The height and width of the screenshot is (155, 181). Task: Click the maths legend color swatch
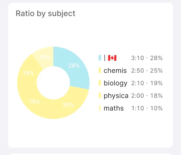click(100, 108)
